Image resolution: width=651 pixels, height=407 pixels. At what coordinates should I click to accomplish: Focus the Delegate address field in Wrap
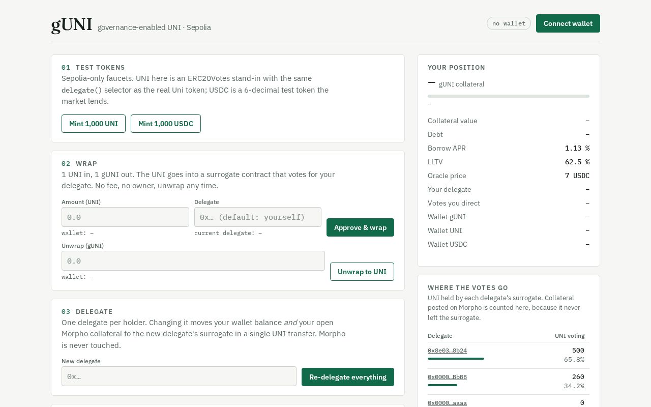[x=258, y=217]
